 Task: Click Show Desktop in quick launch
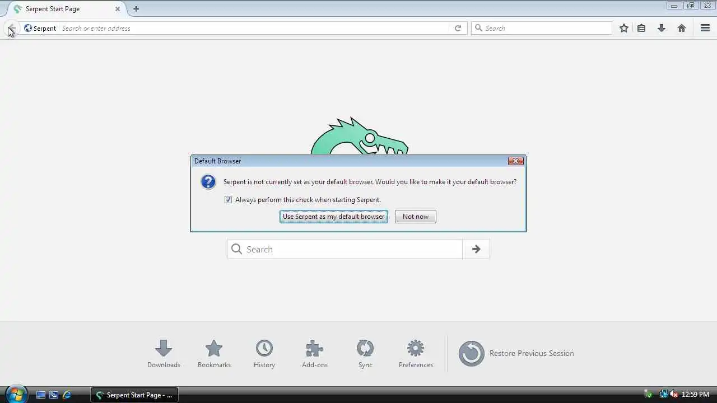click(41, 395)
